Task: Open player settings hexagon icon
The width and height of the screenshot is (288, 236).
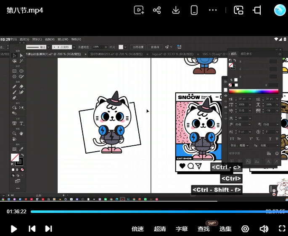Action: (245, 229)
